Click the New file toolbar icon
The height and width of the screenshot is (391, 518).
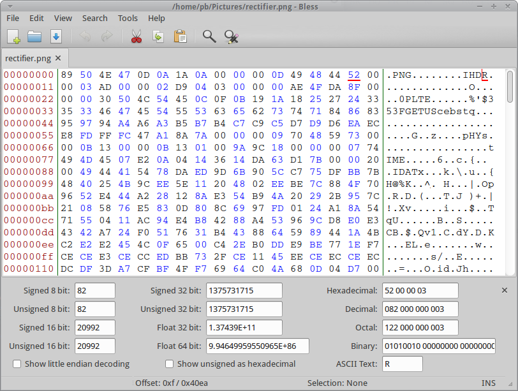(13, 36)
